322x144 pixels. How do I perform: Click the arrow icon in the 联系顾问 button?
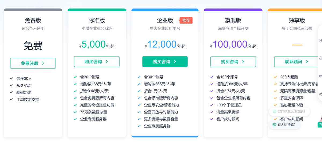click(307, 62)
